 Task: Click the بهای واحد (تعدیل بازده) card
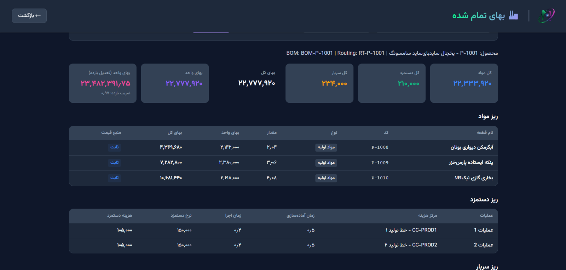point(103,83)
